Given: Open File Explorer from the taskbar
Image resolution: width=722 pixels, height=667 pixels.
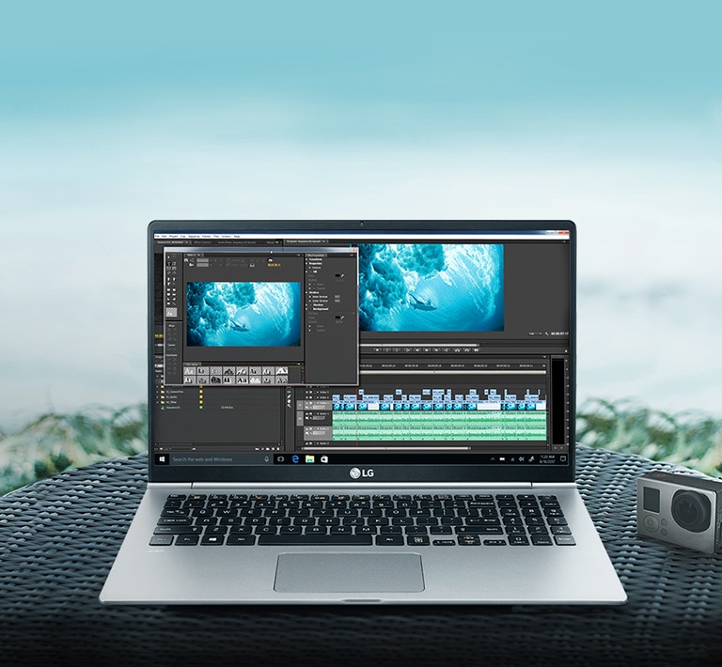Looking at the screenshot, I should click(x=309, y=459).
